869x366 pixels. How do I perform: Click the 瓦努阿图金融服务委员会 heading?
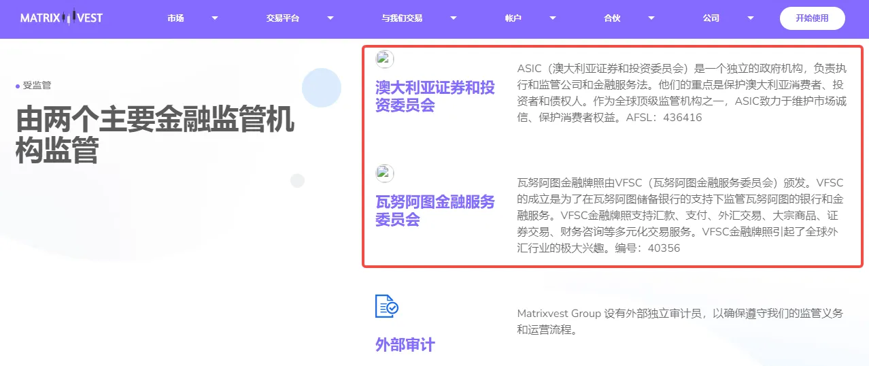click(435, 211)
